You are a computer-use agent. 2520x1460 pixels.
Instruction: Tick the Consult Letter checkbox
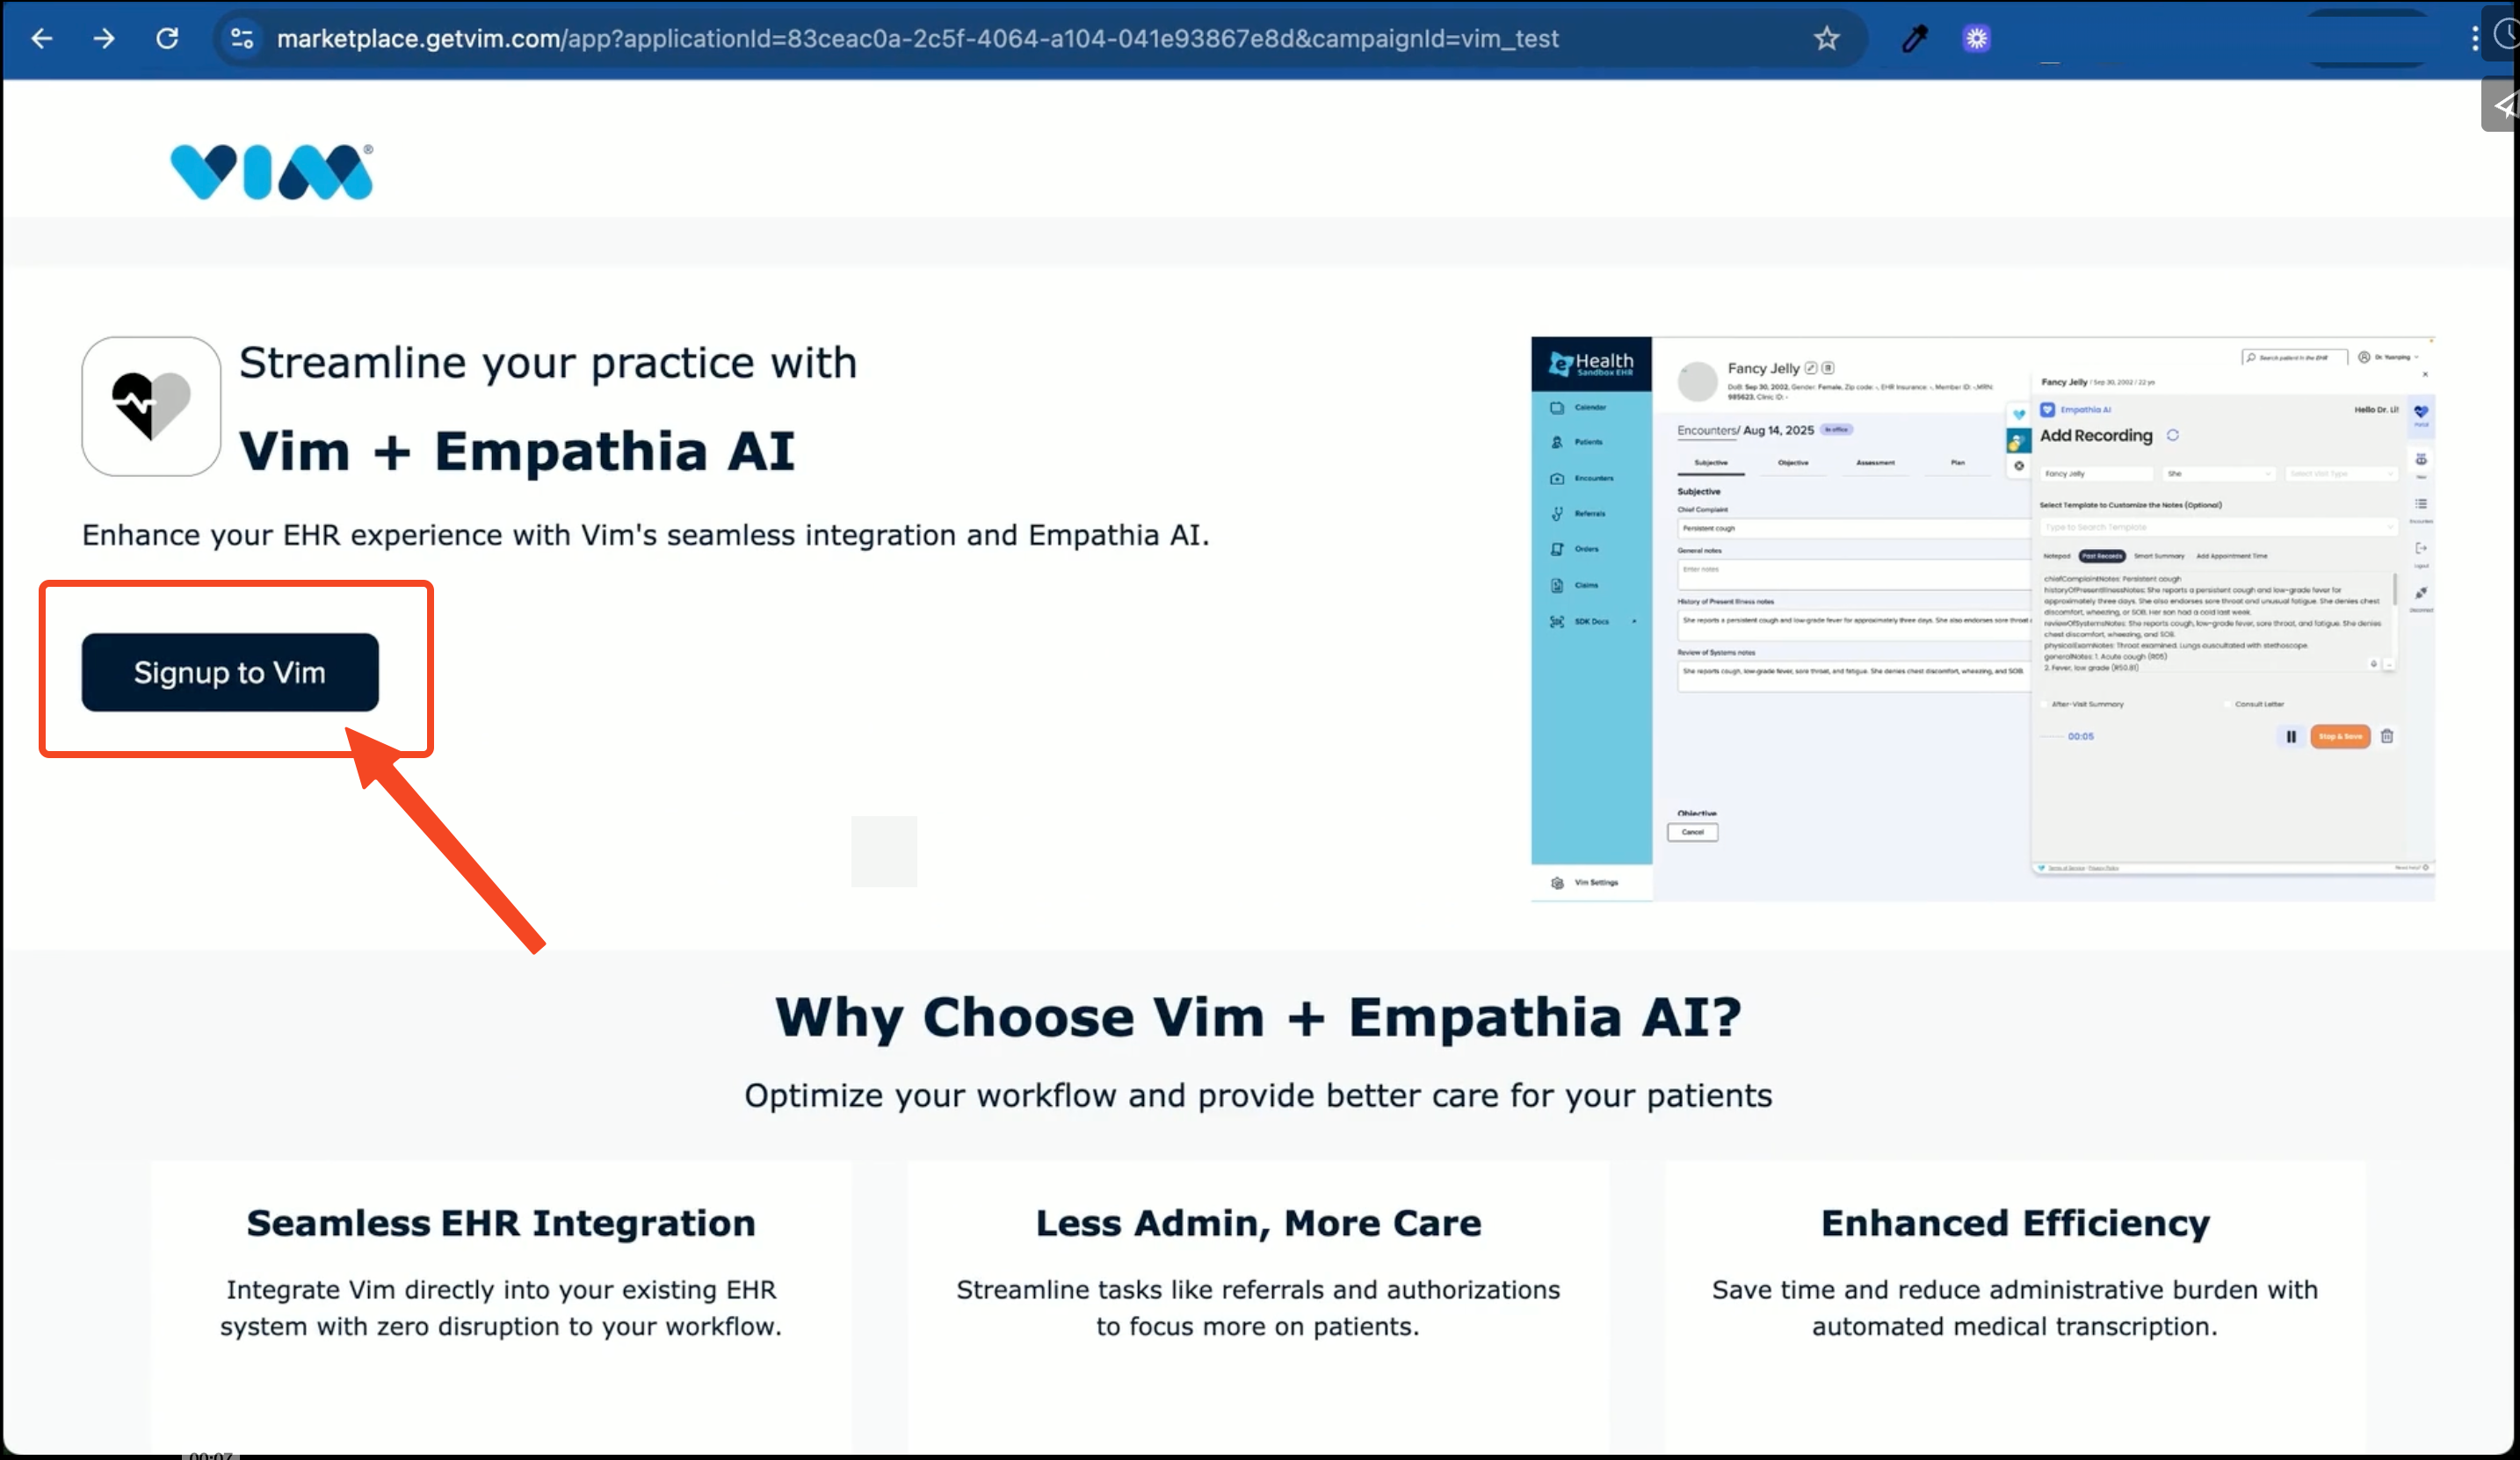(2228, 704)
